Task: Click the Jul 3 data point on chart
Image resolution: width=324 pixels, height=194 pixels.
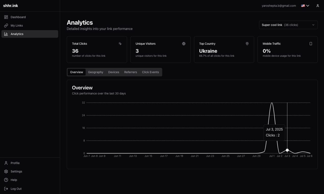Action: 287,150
